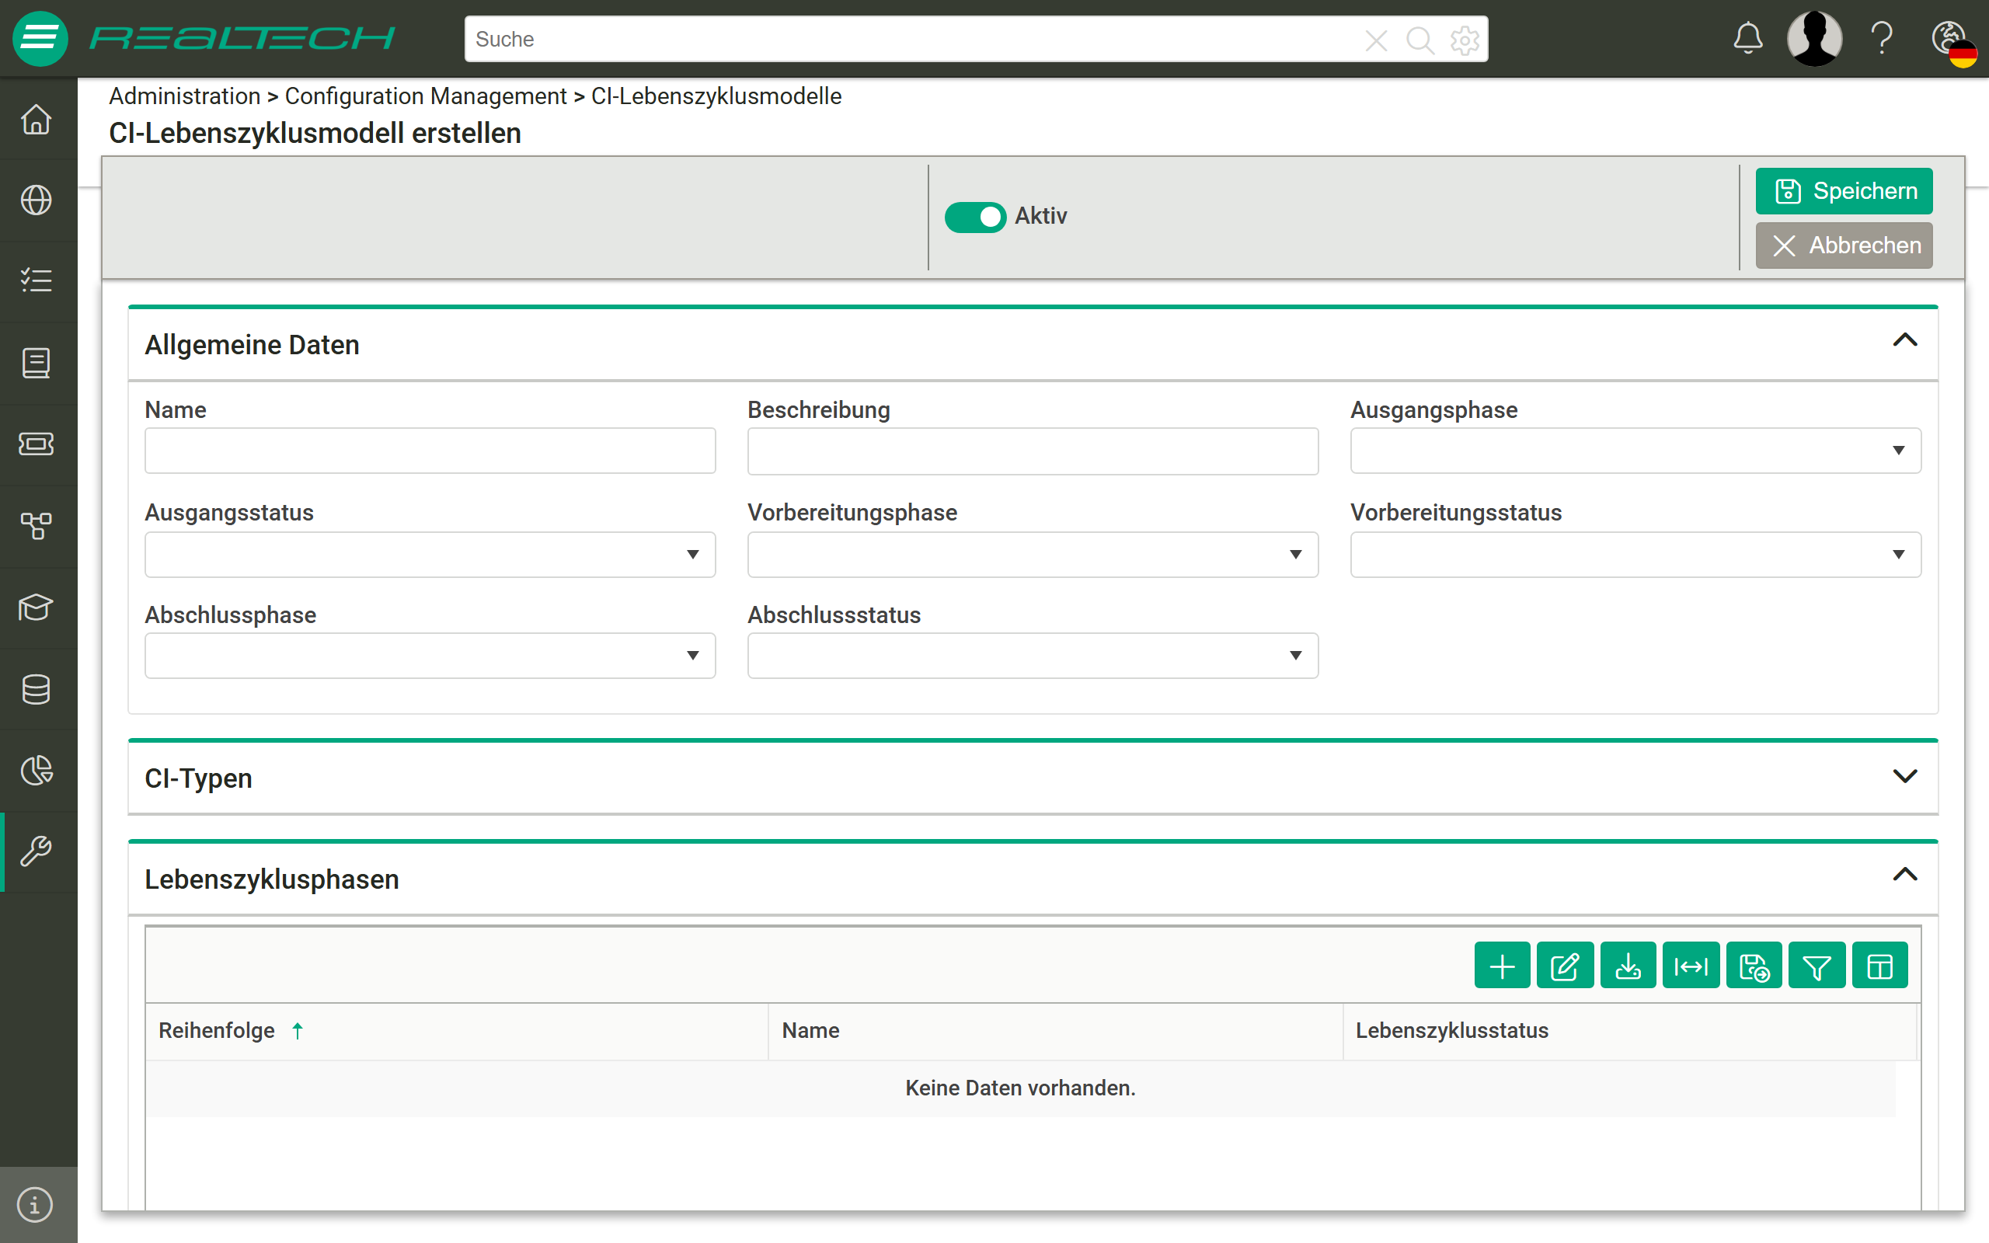
Task: Expand the CI-Typen section
Action: [x=1904, y=776]
